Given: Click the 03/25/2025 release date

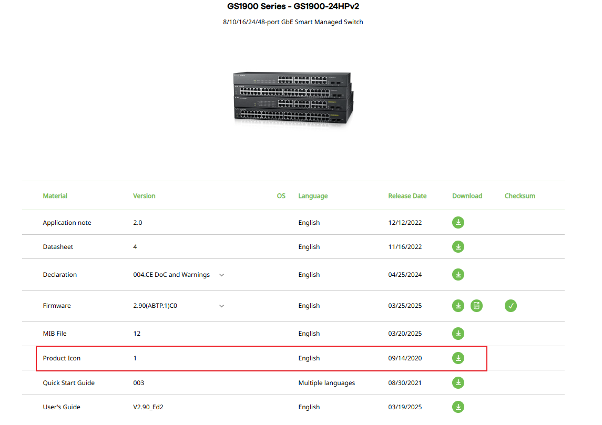Looking at the screenshot, I should 405,306.
